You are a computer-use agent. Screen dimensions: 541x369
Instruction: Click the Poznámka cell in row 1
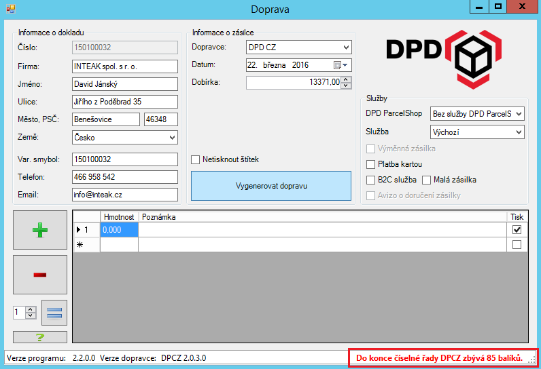click(x=322, y=229)
